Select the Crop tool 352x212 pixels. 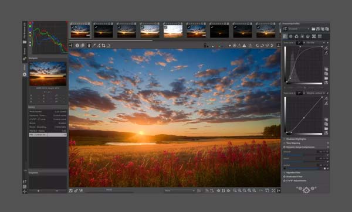(103, 46)
